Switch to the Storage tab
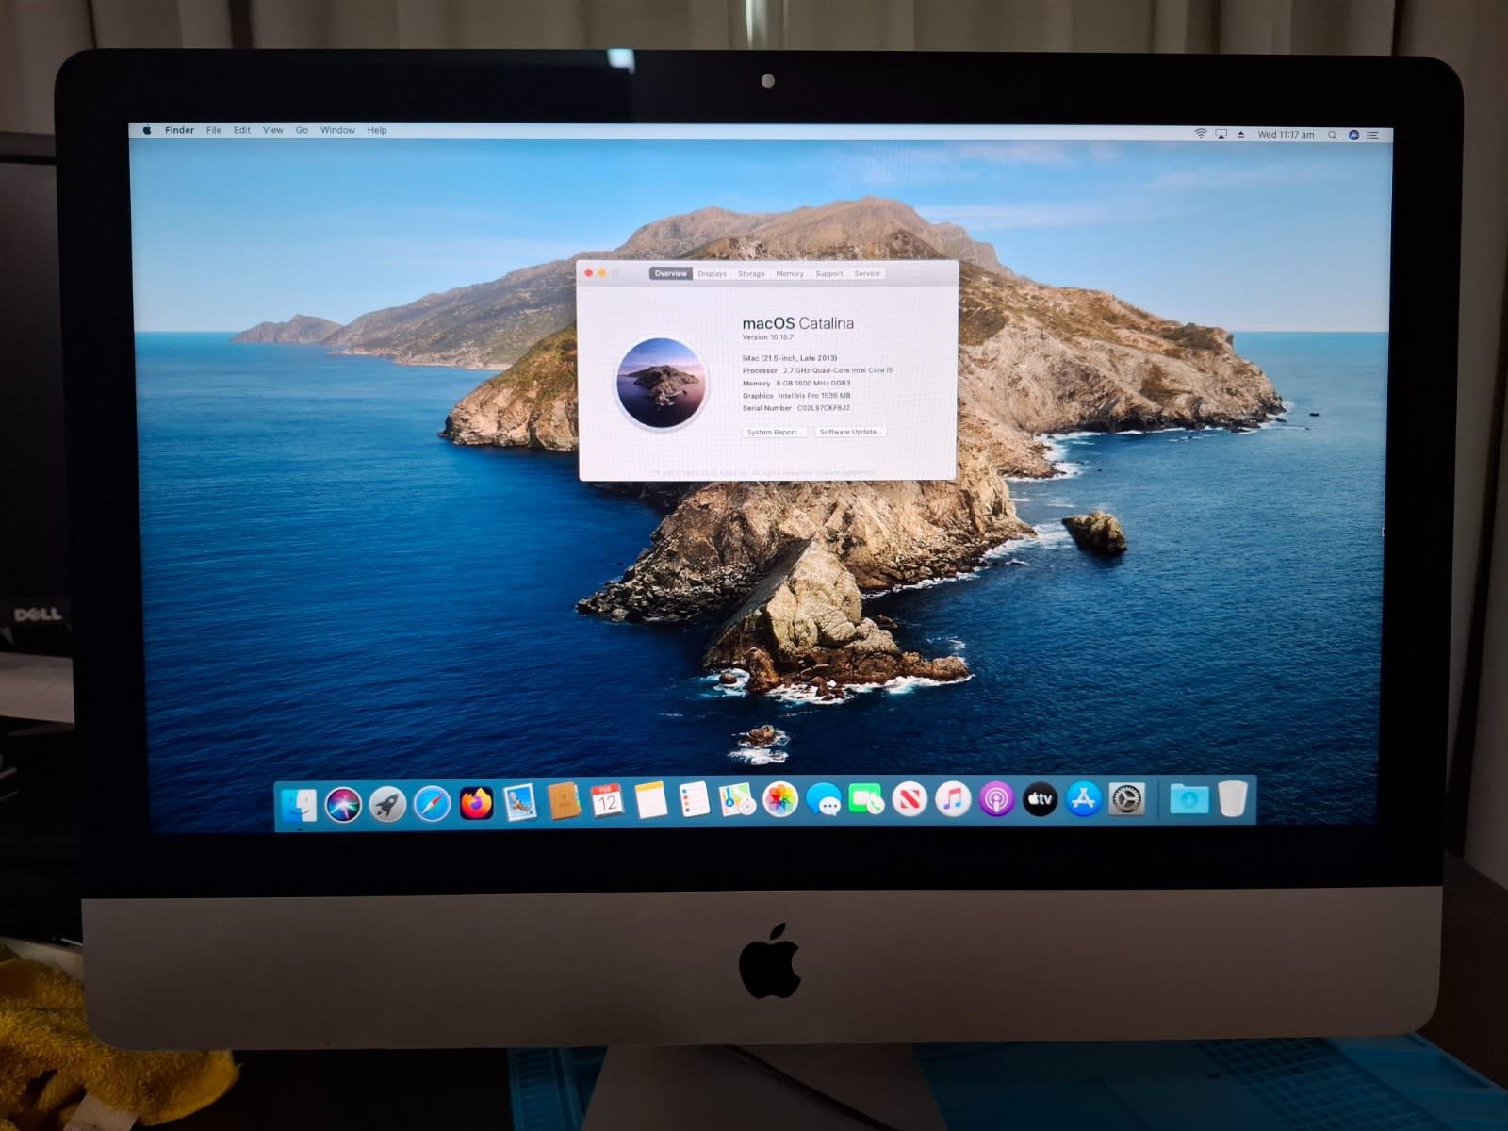 click(751, 273)
